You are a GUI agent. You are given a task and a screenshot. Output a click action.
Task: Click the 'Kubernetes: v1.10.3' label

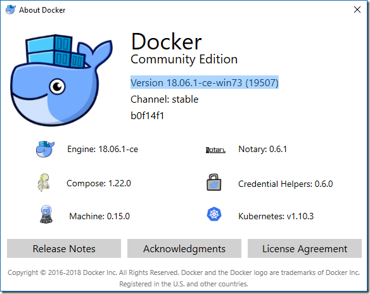tap(276, 216)
